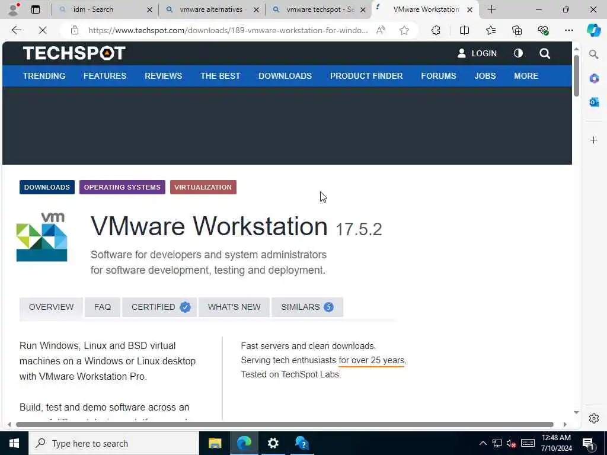Toggle TechSpot dark mode contrast icon

click(x=518, y=53)
